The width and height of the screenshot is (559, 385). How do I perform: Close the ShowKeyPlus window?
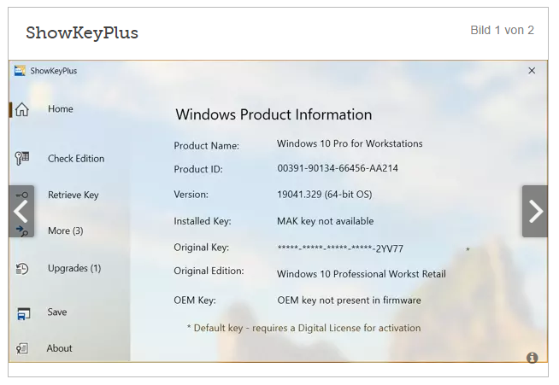click(532, 71)
